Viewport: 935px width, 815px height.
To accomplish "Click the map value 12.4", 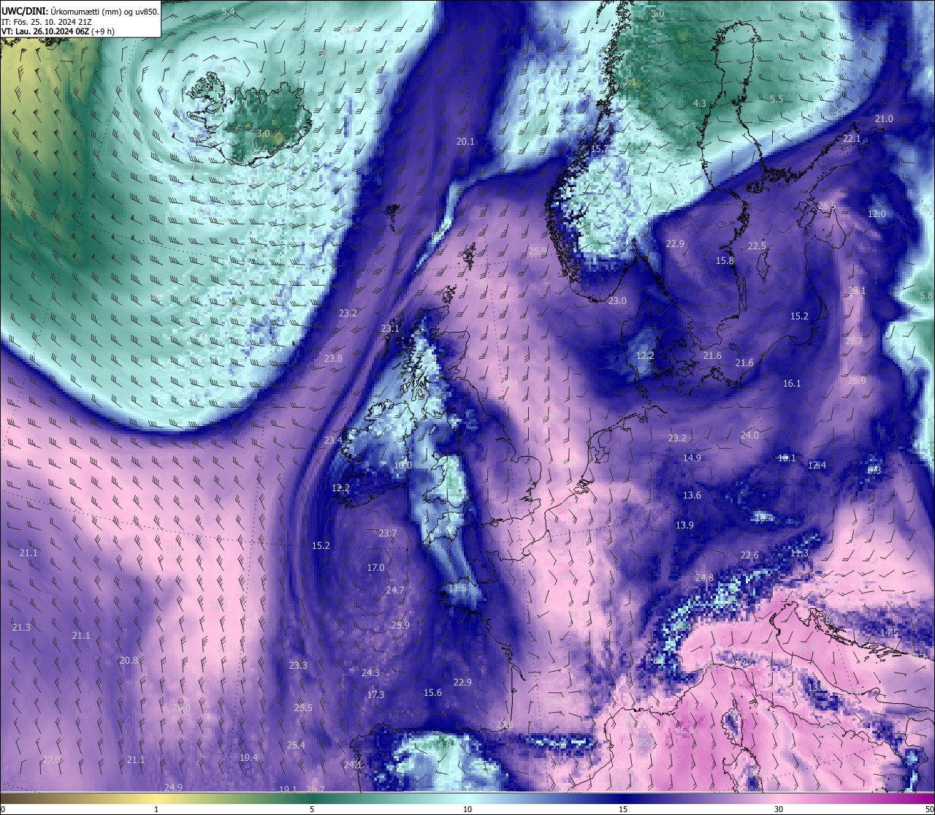I will [x=817, y=465].
